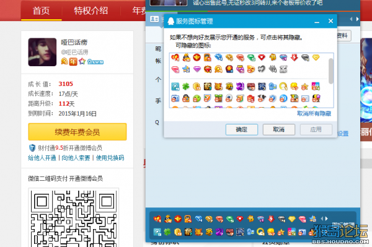Click AVA icon in bottom icon bar
Screen dimensions: 372x247
(229, 232)
